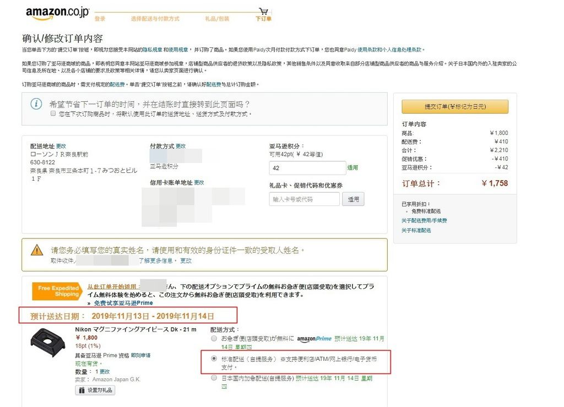The width and height of the screenshot is (564, 407).
Task: Click the 18pt (1%) points text
Action: click(x=88, y=346)
